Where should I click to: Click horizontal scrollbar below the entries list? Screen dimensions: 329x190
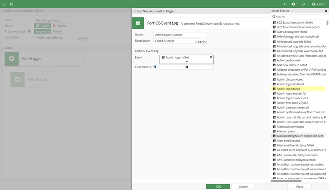click(x=286, y=181)
